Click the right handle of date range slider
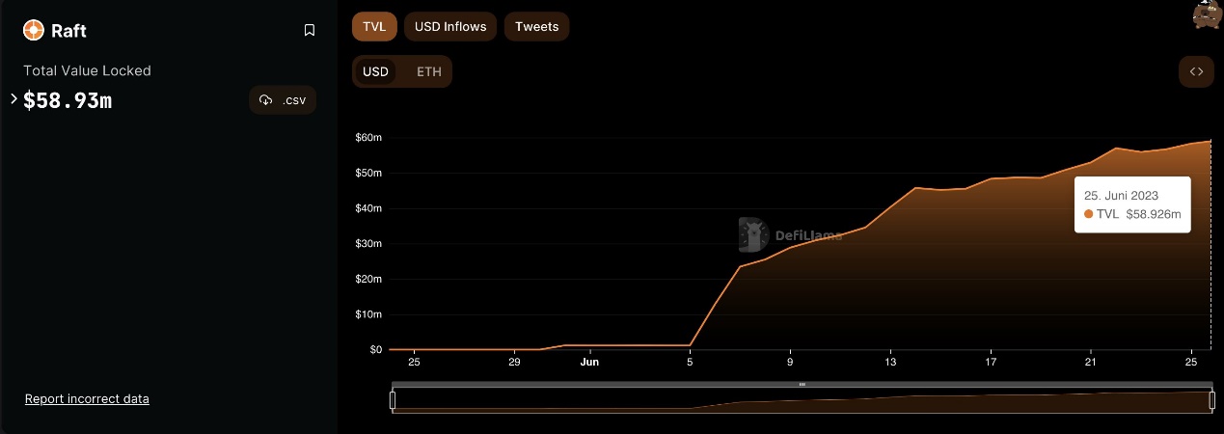 (x=1212, y=399)
